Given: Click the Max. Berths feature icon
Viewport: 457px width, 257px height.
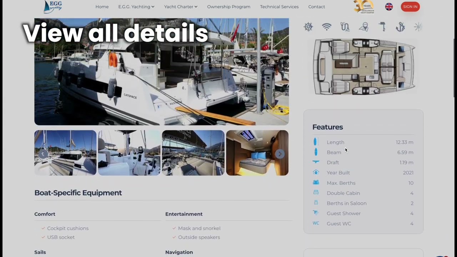Looking at the screenshot, I should tap(316, 182).
